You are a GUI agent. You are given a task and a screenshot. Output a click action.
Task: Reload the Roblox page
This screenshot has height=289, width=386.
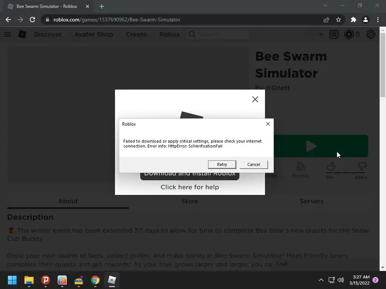tap(32, 20)
